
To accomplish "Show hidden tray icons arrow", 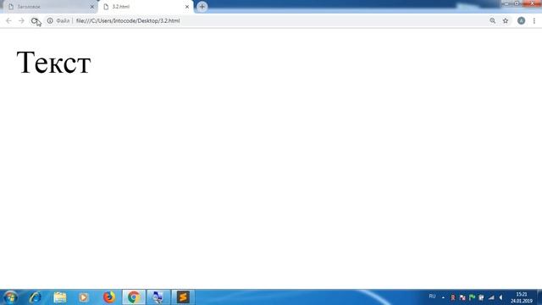I will coord(443,297).
